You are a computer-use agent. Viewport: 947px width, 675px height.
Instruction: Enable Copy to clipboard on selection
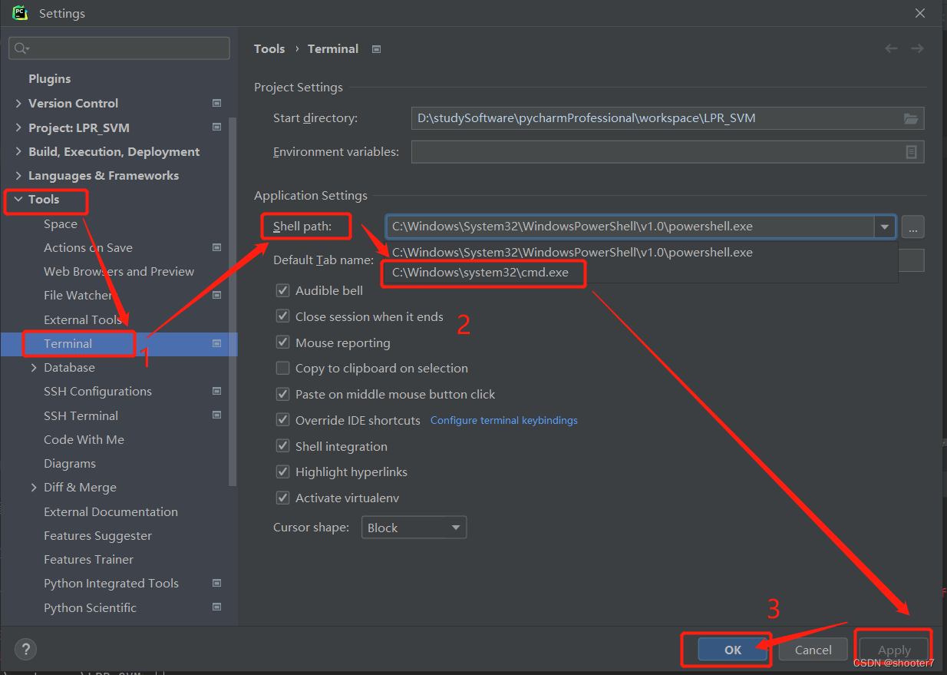(283, 368)
